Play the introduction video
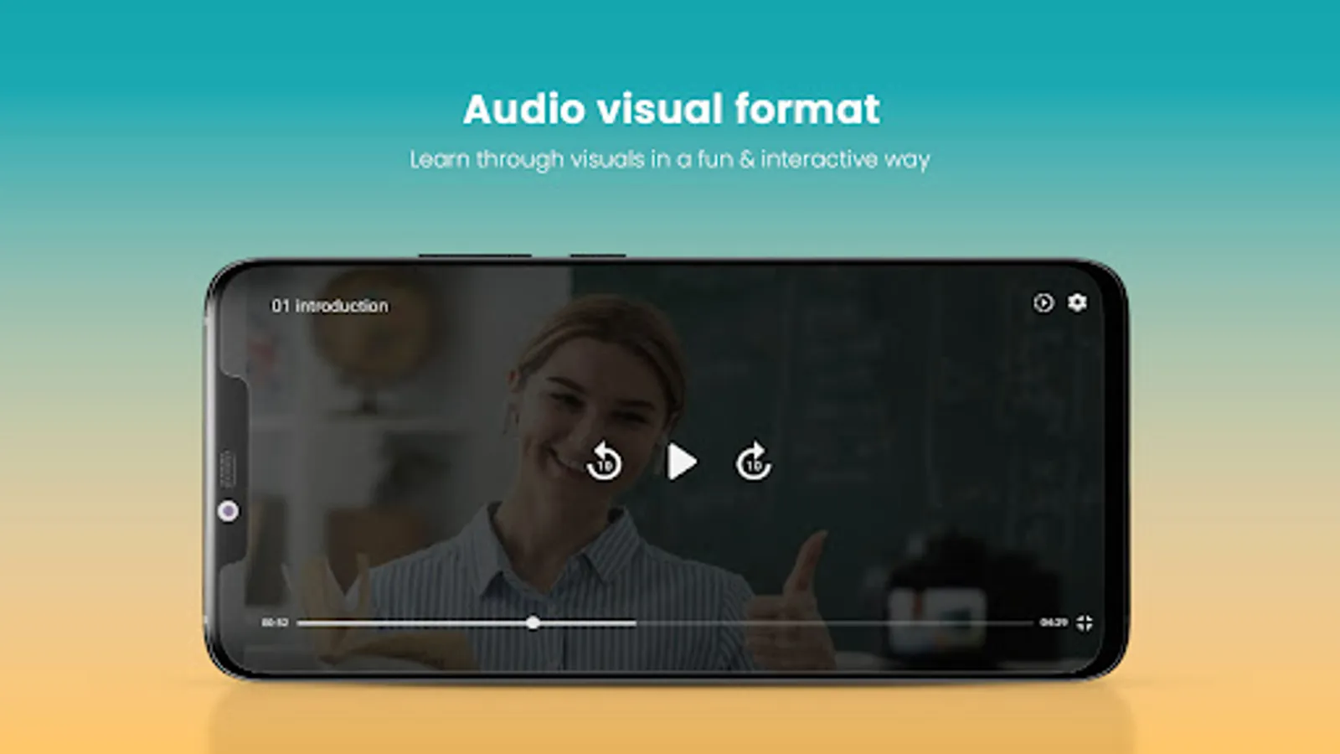 [x=682, y=462]
